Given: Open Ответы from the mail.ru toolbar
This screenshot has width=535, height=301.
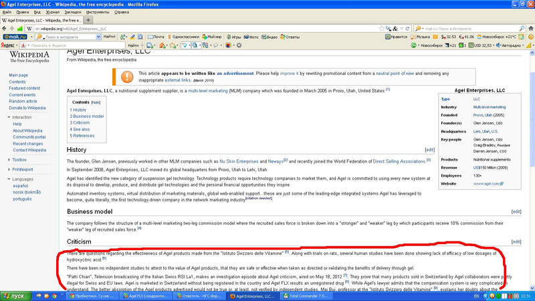Looking at the screenshot, I should 290,37.
